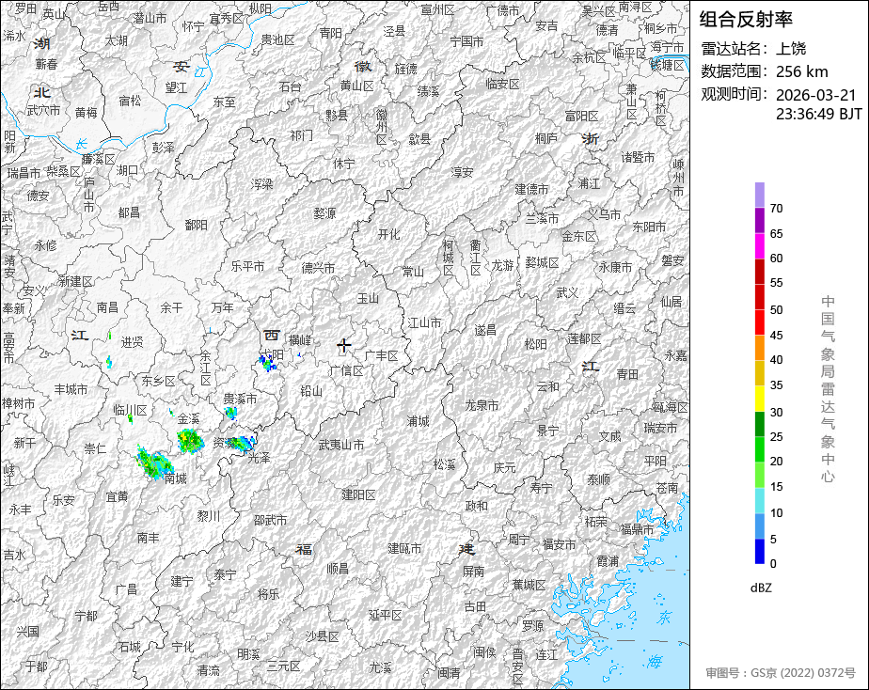869x690 pixels.
Task: Click the observation time 23:36:49 BJT
Action: point(818,114)
